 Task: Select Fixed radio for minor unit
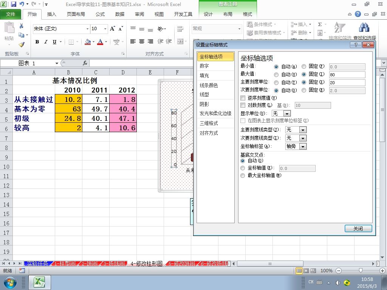pos(304,90)
